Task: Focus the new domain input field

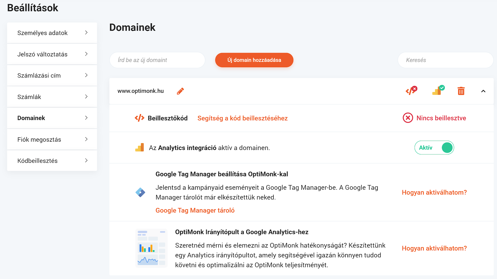Action: (157, 60)
